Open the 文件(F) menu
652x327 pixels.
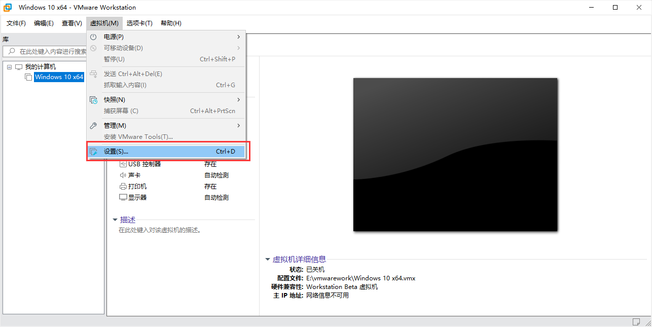click(x=16, y=23)
